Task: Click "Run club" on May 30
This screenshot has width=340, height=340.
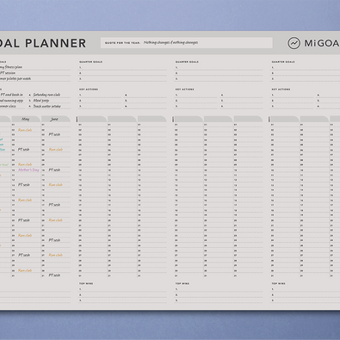Action: click(25, 270)
